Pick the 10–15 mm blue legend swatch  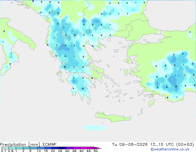pyautogui.click(x=41, y=148)
